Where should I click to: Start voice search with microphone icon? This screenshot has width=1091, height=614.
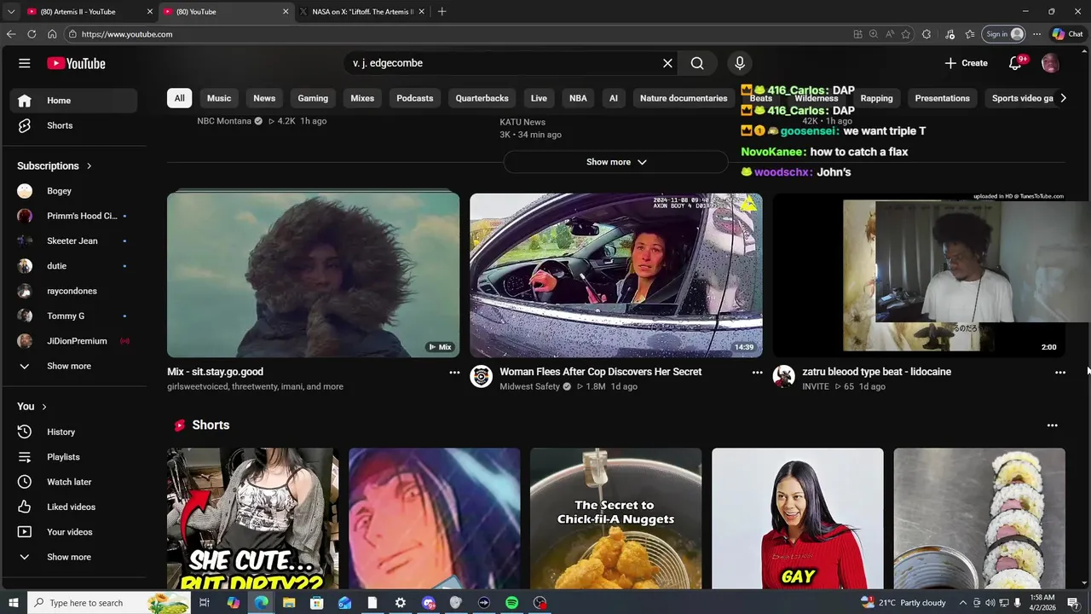[x=740, y=63]
